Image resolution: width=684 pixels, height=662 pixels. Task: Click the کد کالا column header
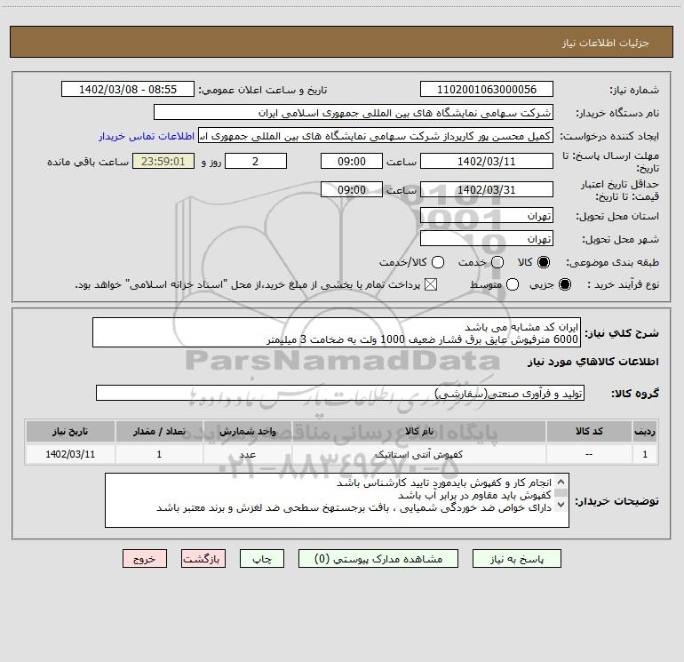pyautogui.click(x=589, y=431)
